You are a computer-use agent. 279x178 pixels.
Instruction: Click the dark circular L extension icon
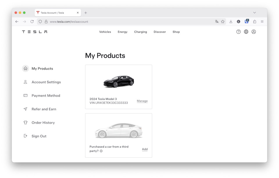[x=239, y=22]
